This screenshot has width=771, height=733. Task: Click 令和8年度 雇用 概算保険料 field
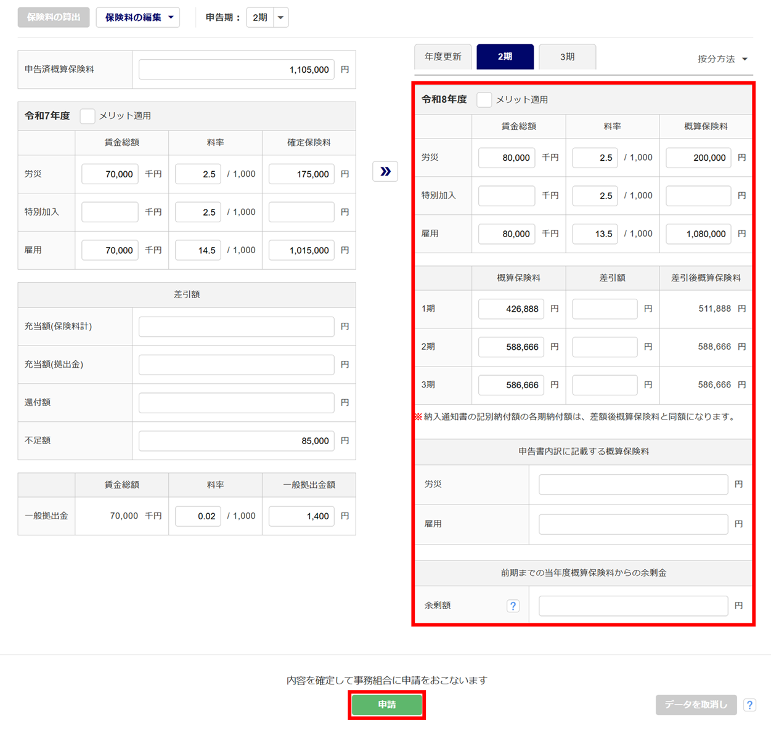(698, 234)
